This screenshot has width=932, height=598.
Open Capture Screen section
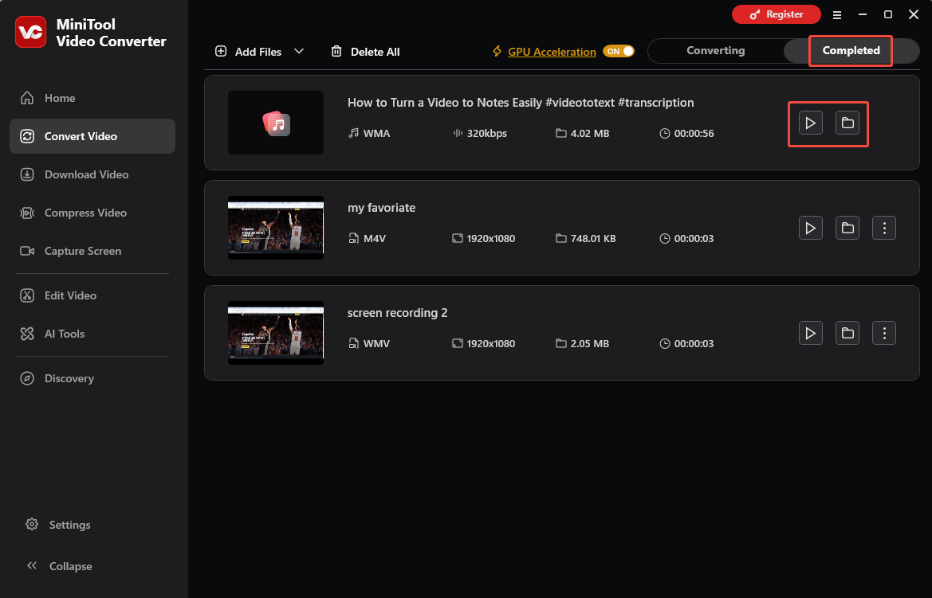[92, 251]
